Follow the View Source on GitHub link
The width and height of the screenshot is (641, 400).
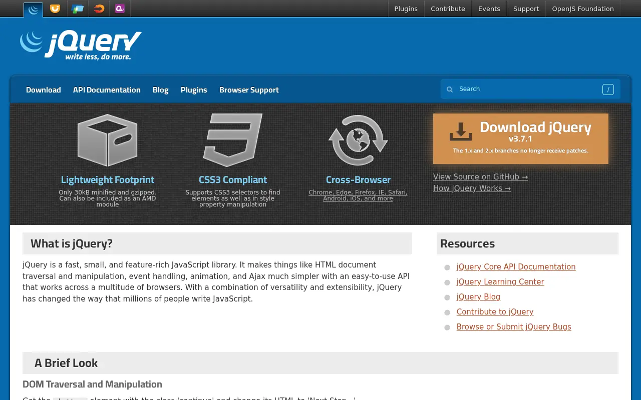(x=480, y=176)
